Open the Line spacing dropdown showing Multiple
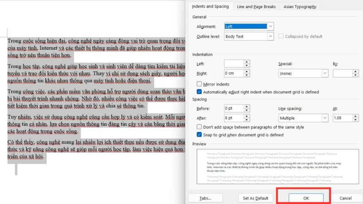363x204 pixels. [x=303, y=118]
